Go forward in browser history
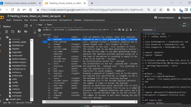 (x=7, y=10)
